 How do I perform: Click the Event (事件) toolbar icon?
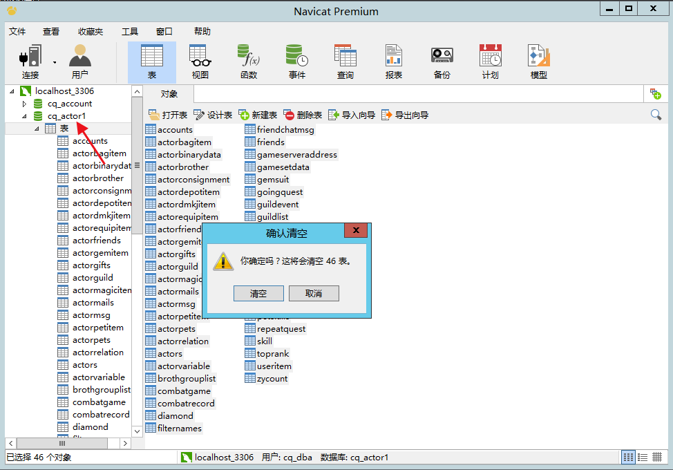pos(296,62)
